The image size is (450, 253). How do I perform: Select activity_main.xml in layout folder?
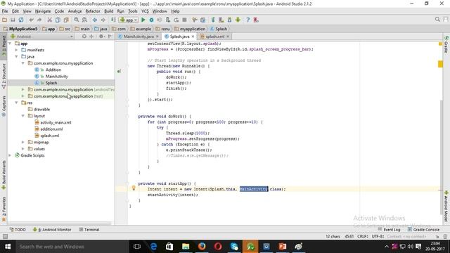point(56,122)
